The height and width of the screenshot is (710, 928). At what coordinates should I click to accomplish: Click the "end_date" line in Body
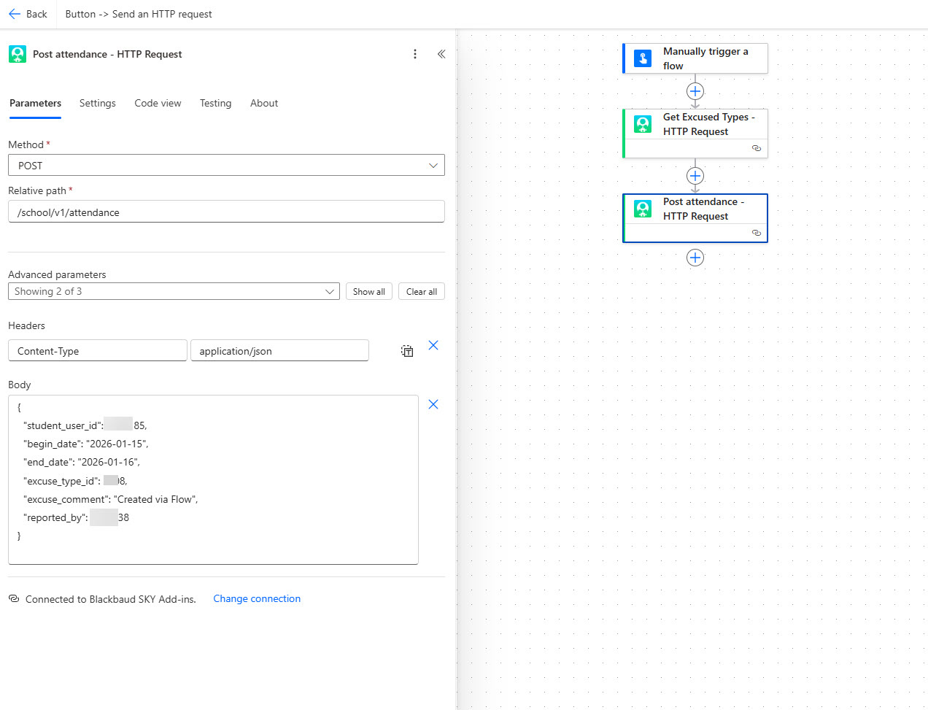pyautogui.click(x=82, y=462)
